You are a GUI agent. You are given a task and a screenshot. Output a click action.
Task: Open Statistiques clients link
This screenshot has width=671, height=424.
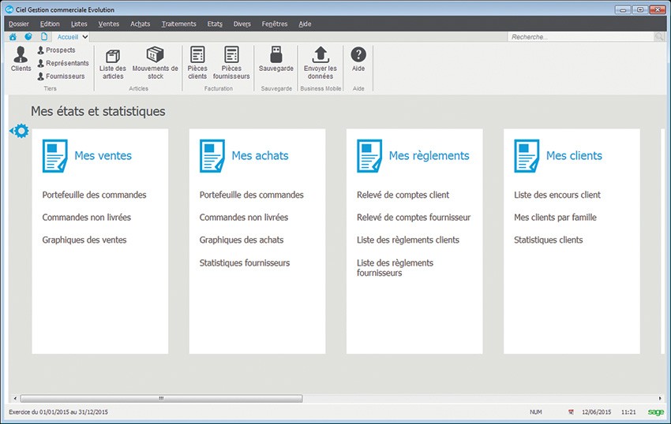pos(548,240)
